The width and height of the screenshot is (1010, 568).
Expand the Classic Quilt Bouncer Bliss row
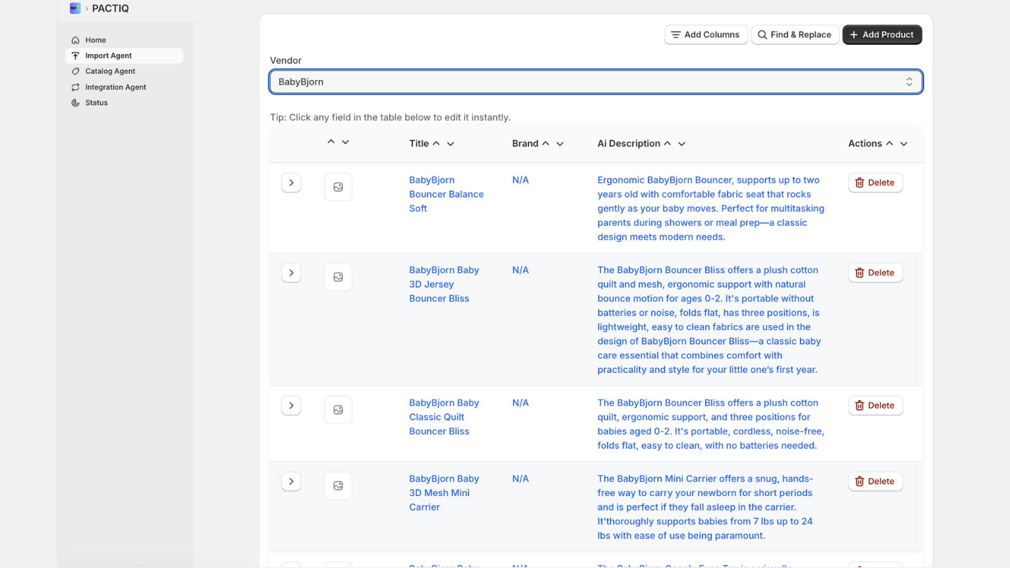291,406
